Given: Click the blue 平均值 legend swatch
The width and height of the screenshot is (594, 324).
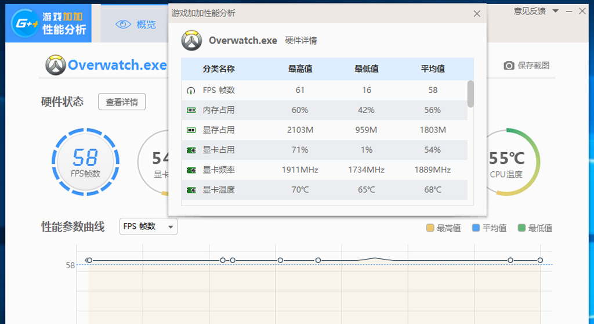Looking at the screenshot, I should click(476, 228).
